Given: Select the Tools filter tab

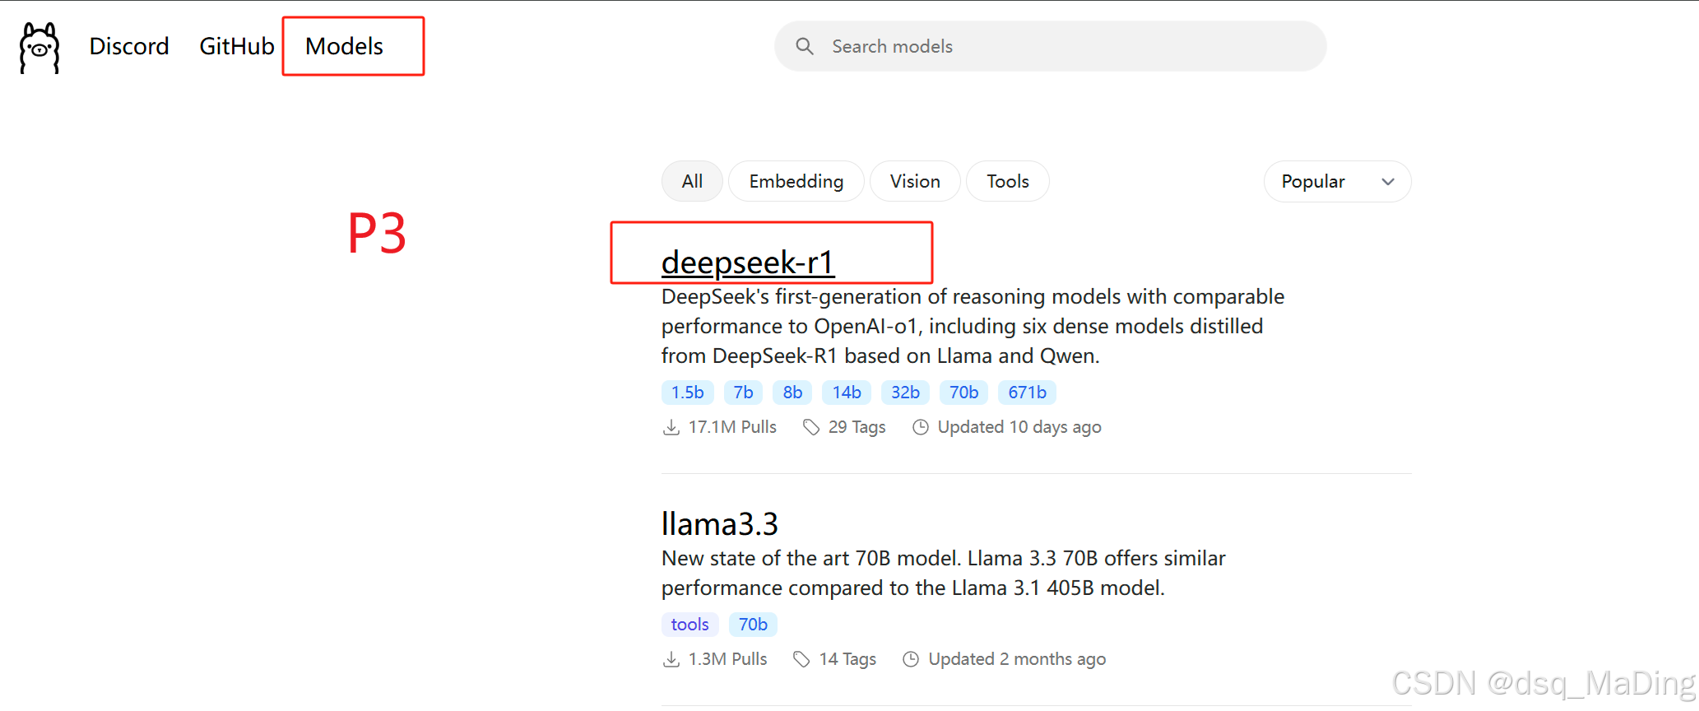Looking at the screenshot, I should pyautogui.click(x=1008, y=181).
